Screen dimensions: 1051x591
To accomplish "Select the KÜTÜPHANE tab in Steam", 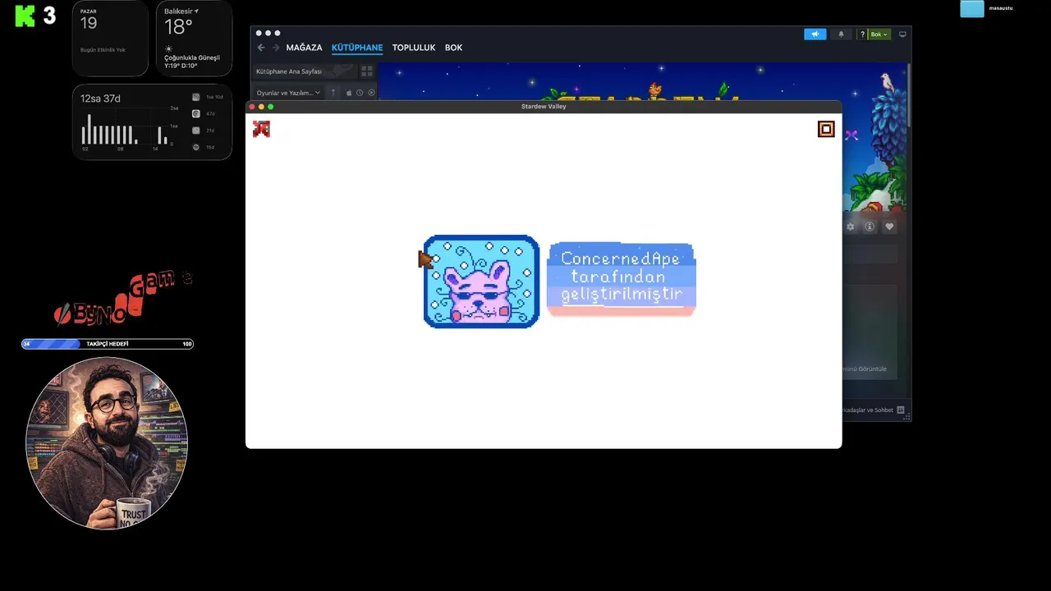I will [357, 48].
